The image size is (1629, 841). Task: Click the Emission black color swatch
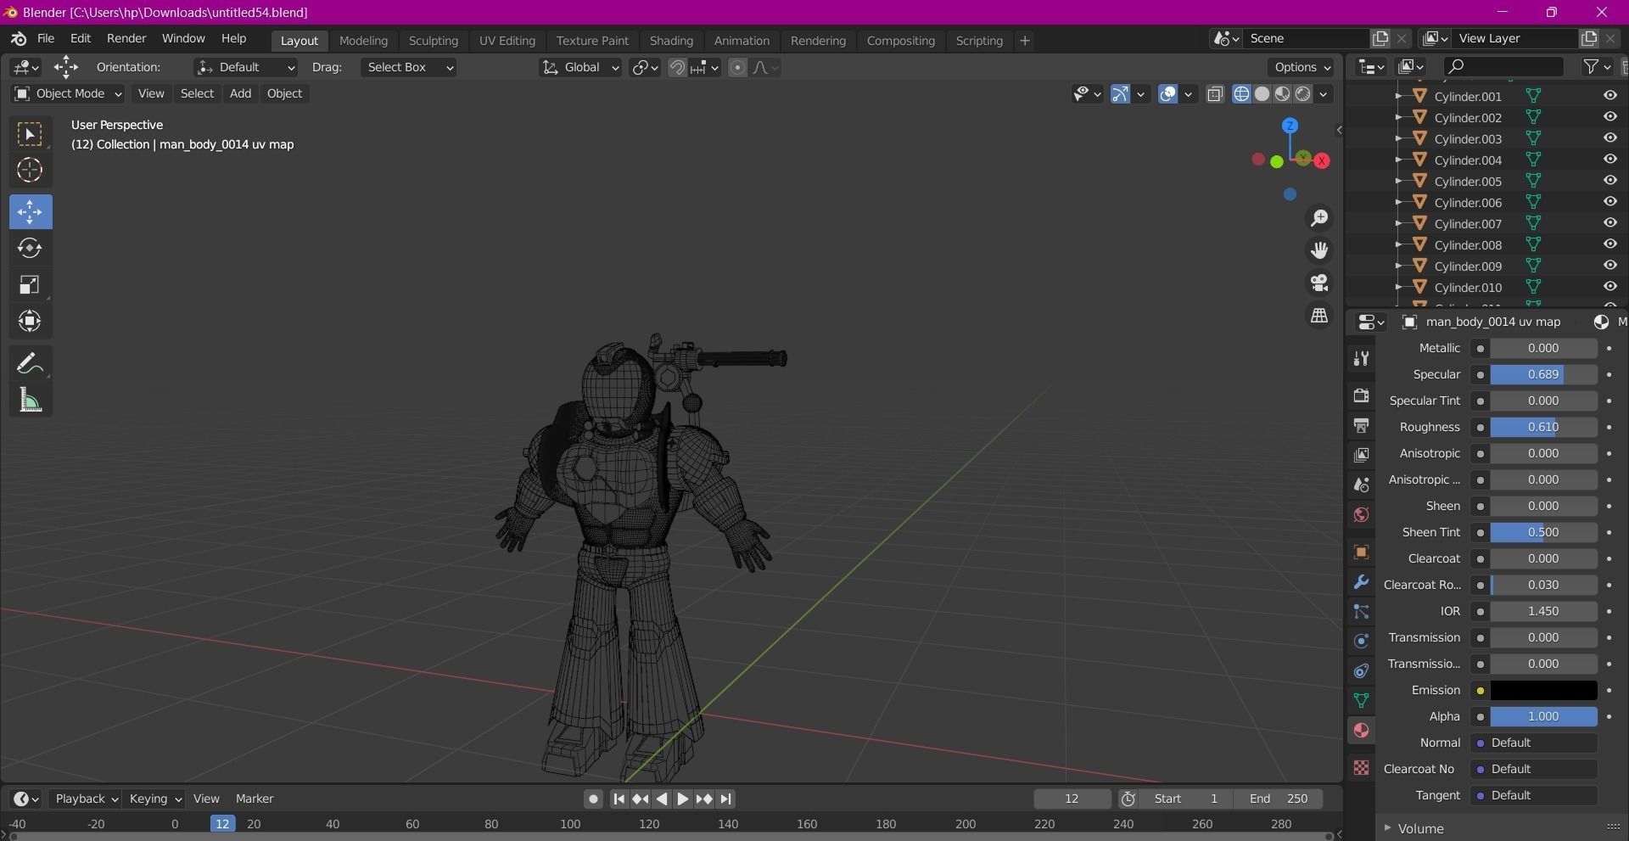(1543, 690)
